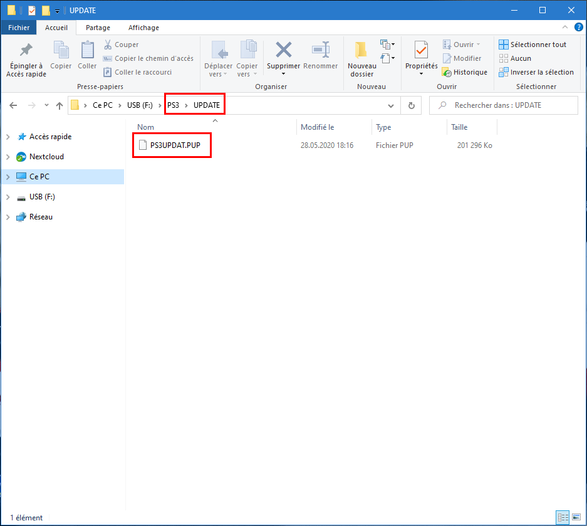Expand the Ce PC tree node
This screenshot has width=587, height=526.
(x=8, y=177)
